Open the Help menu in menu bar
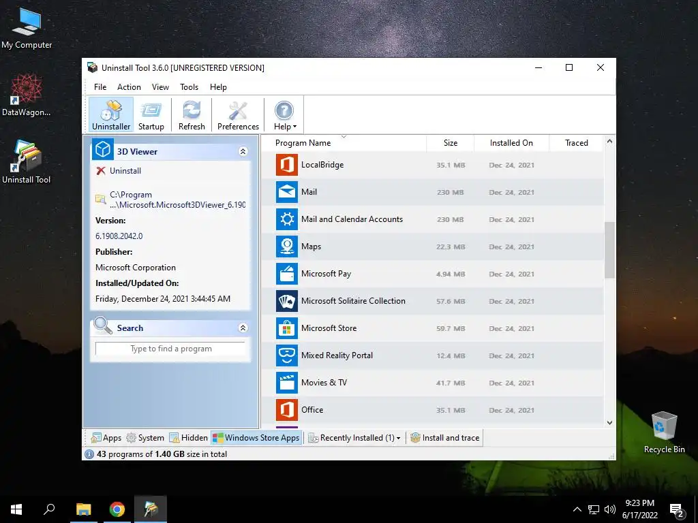Viewport: 698px width, 523px height. tap(218, 87)
